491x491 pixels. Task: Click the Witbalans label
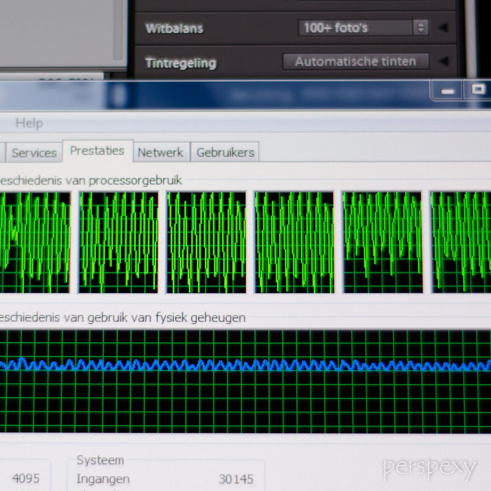click(x=175, y=28)
